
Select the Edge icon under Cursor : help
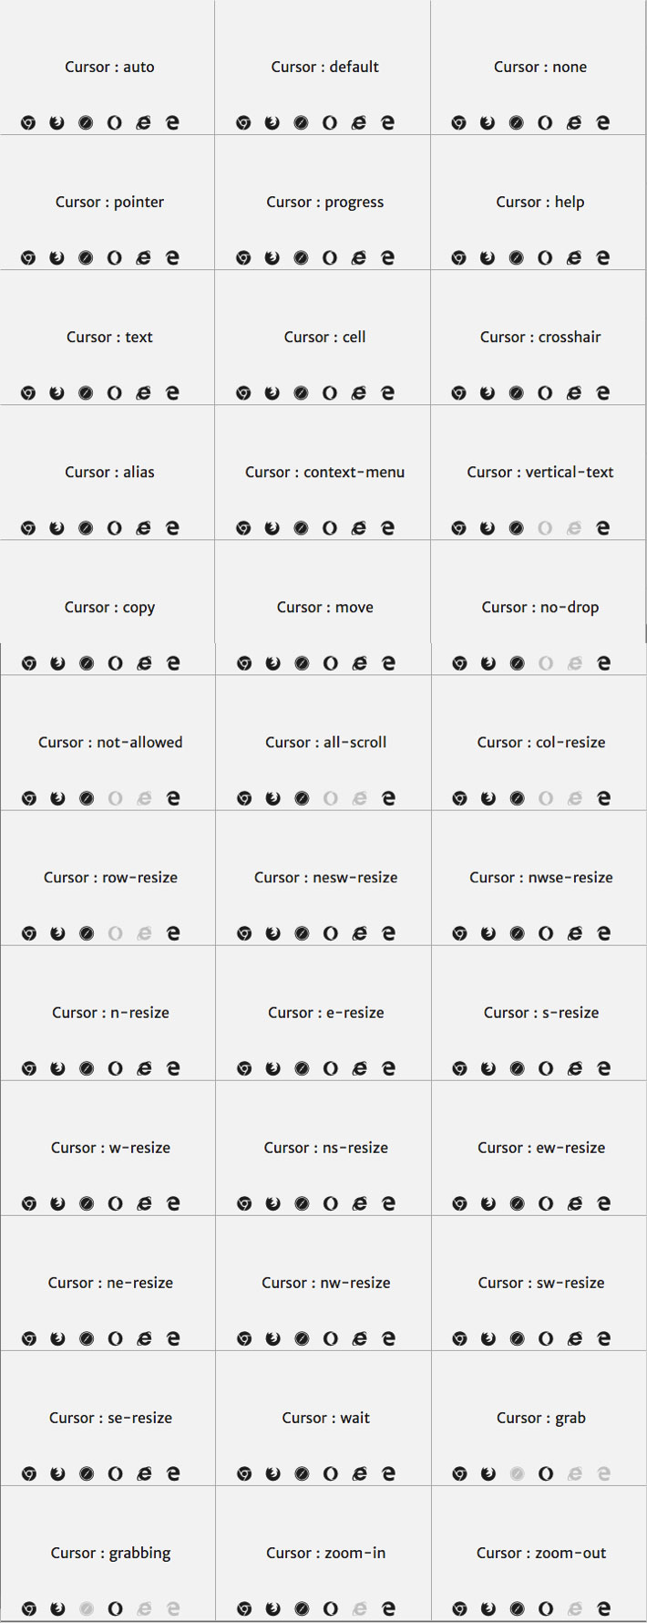(602, 258)
